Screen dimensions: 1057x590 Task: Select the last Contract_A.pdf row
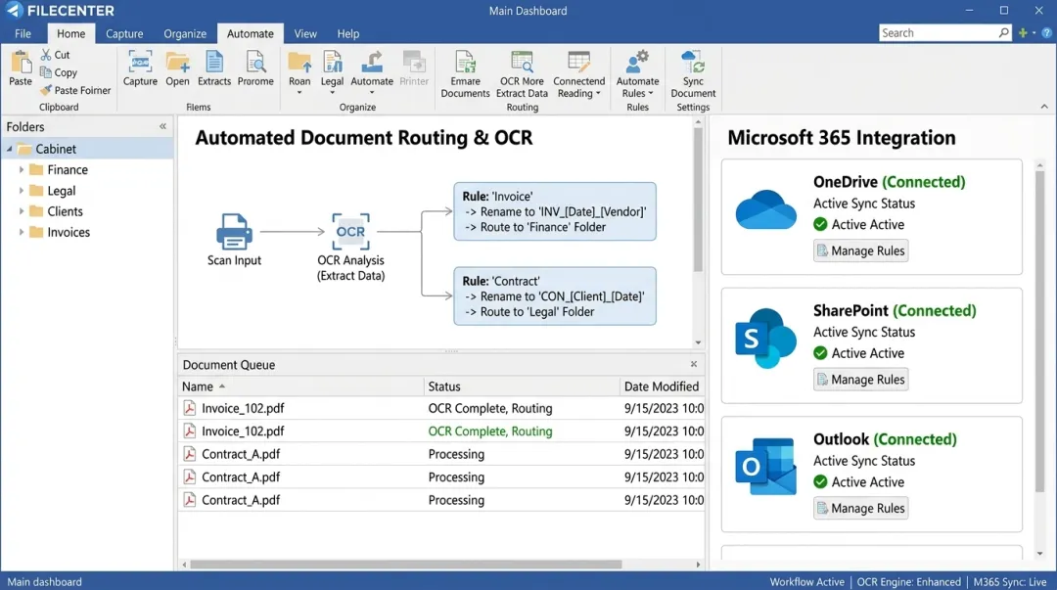coord(441,500)
